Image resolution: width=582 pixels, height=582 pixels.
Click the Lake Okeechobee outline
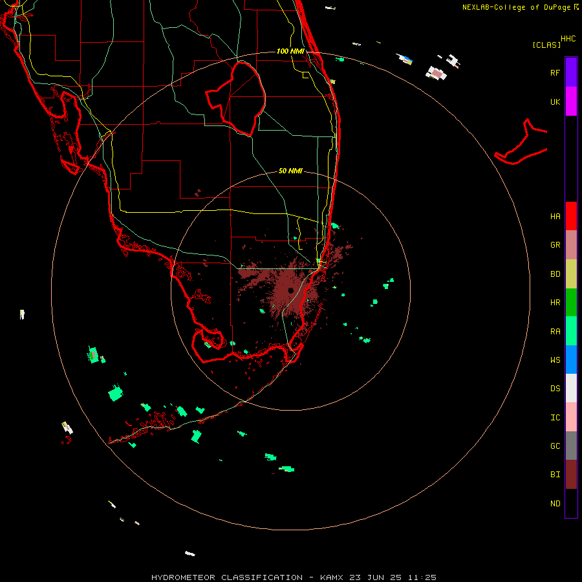(236, 98)
